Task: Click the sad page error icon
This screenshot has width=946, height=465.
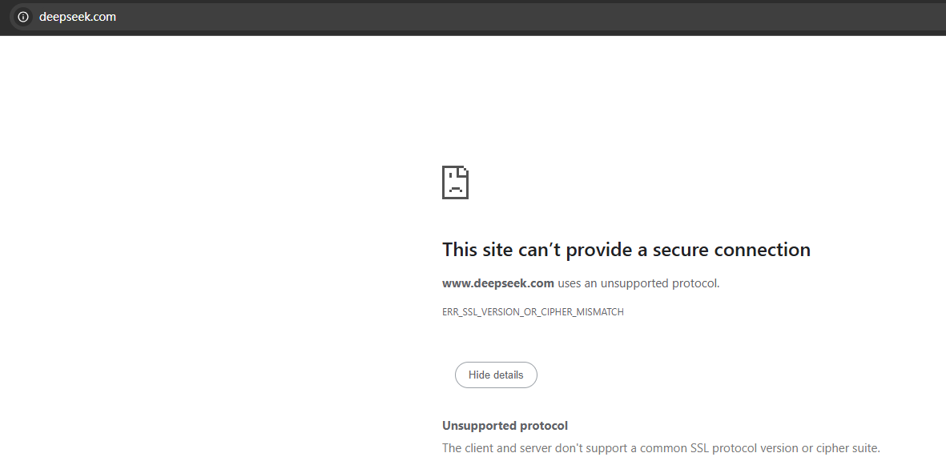Action: click(x=456, y=182)
